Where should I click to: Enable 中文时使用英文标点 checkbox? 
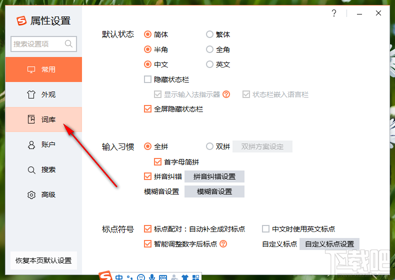pyautogui.click(x=266, y=229)
